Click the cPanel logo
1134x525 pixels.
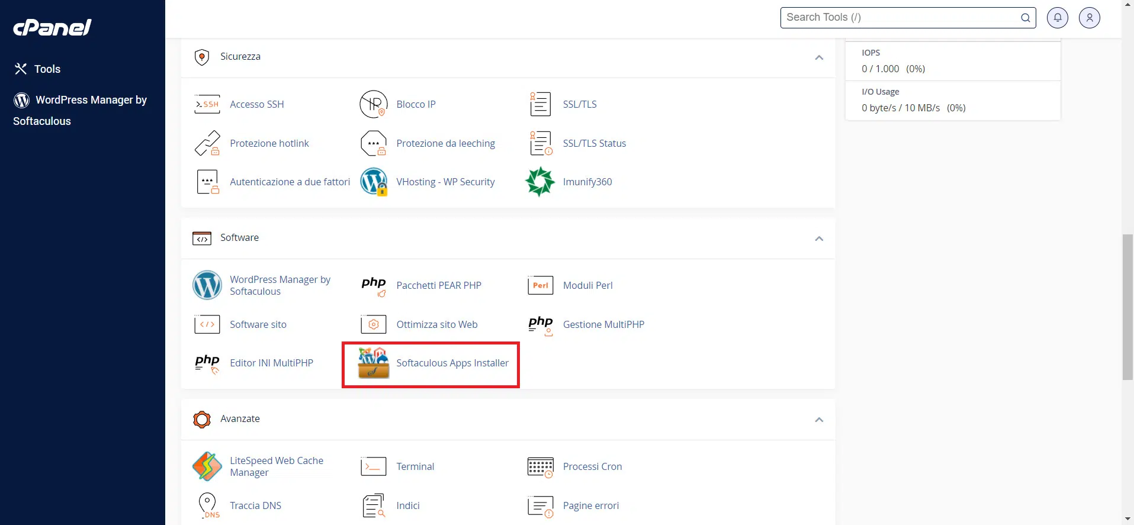coord(52,27)
